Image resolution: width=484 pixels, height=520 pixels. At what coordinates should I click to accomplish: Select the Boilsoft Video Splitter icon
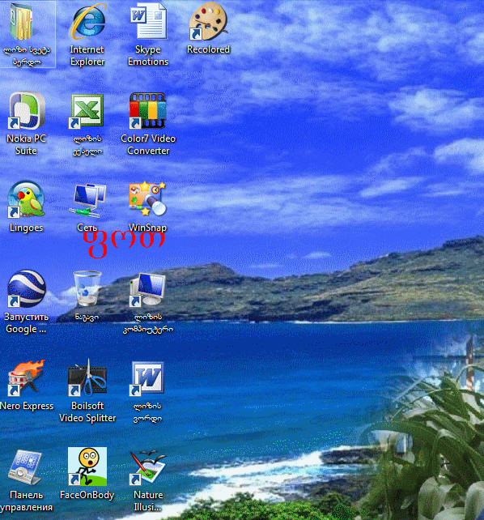coord(87,377)
